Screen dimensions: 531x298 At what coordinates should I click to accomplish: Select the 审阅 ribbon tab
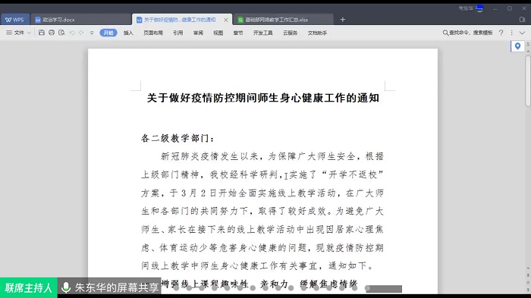198,33
